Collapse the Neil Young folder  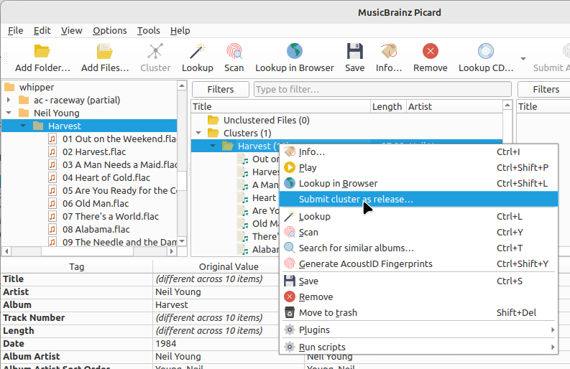9,113
